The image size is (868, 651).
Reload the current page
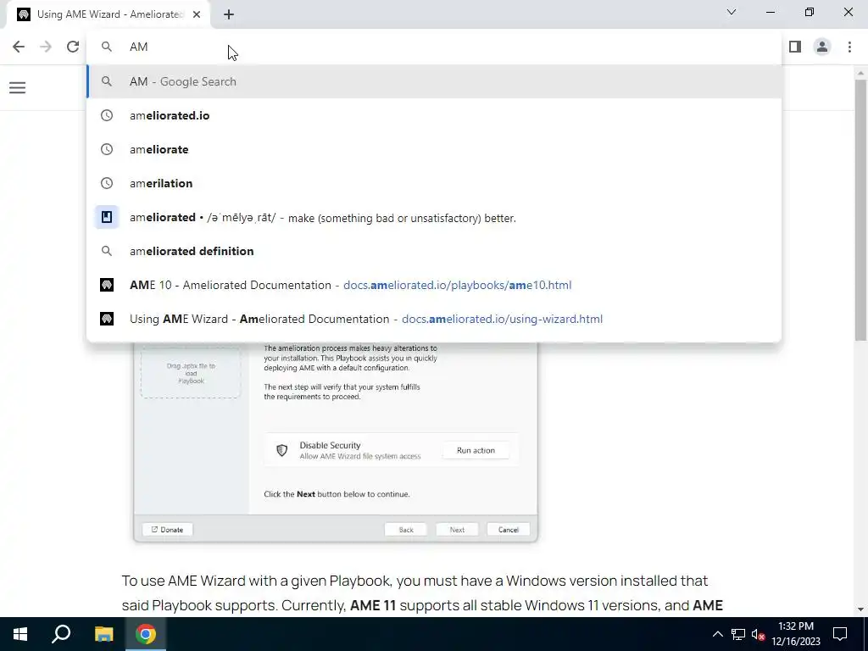click(73, 47)
